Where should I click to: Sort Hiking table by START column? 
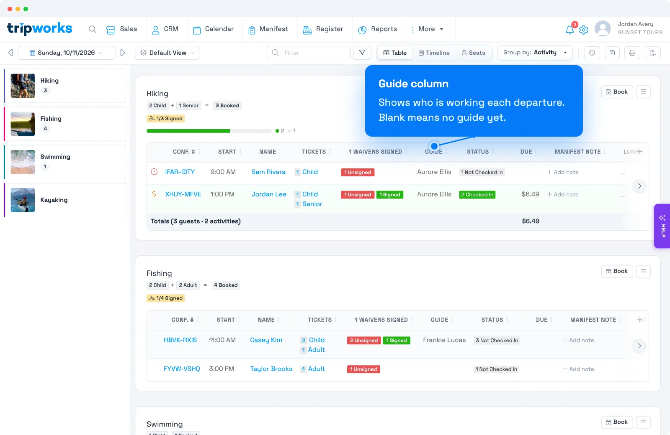point(230,152)
